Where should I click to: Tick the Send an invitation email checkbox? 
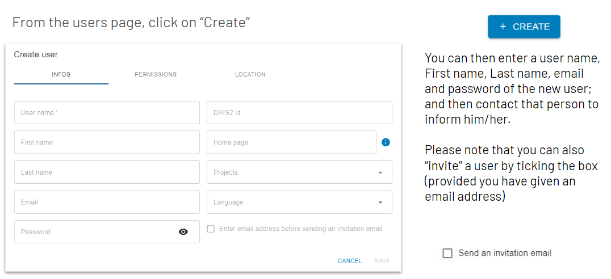pos(447,253)
